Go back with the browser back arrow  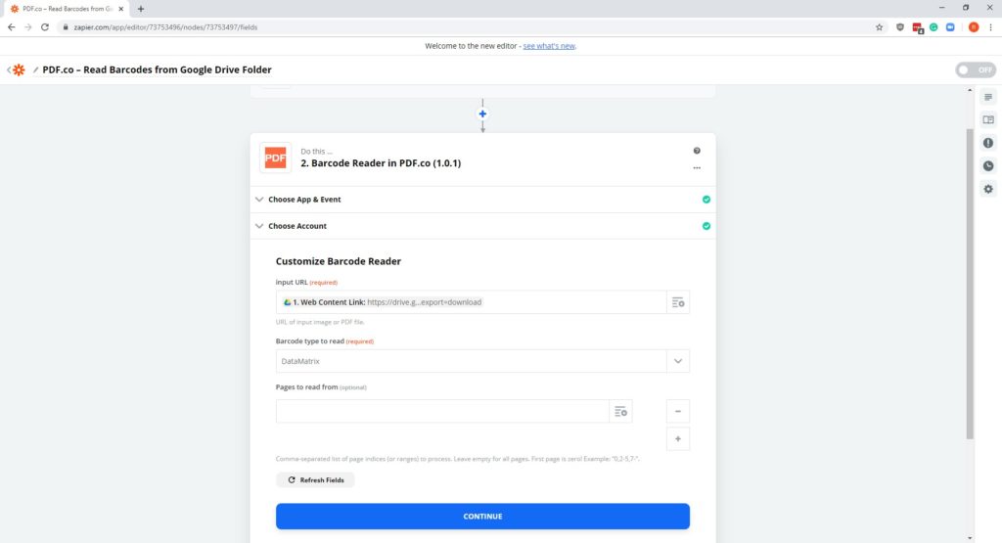coord(11,27)
